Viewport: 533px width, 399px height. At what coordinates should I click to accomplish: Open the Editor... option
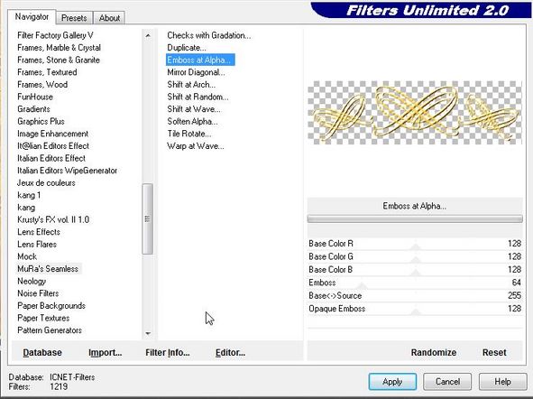point(230,352)
